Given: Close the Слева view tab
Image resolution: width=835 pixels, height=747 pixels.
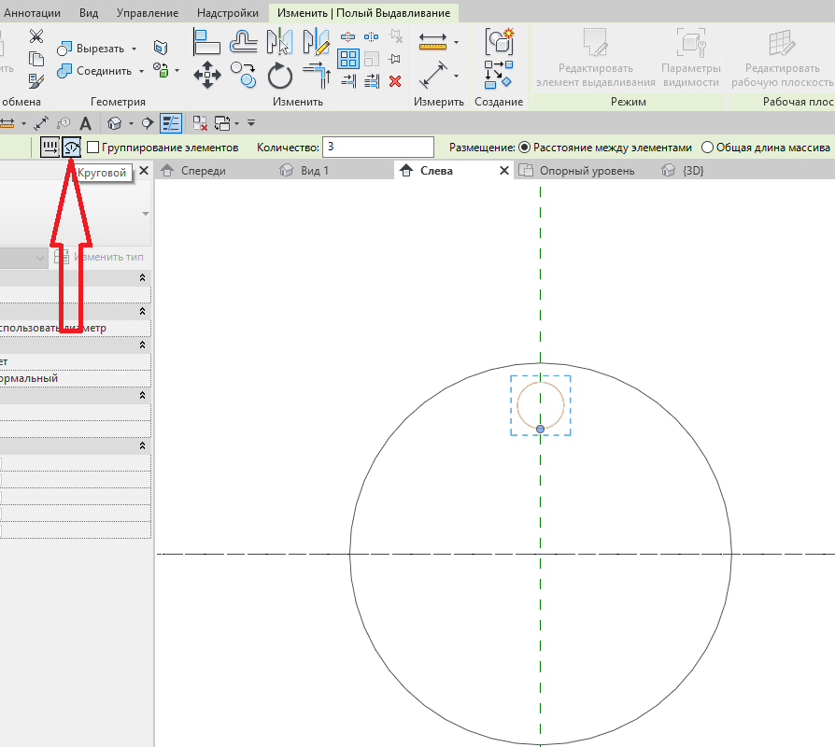Looking at the screenshot, I should [x=503, y=171].
